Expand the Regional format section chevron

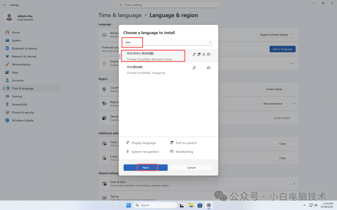tap(294, 104)
